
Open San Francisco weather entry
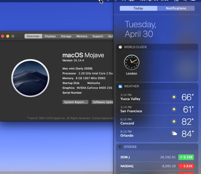(x=157, y=109)
